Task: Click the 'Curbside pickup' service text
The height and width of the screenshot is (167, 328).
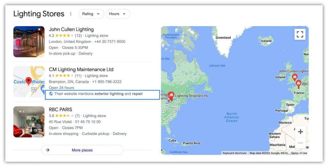Action: pos(95,134)
